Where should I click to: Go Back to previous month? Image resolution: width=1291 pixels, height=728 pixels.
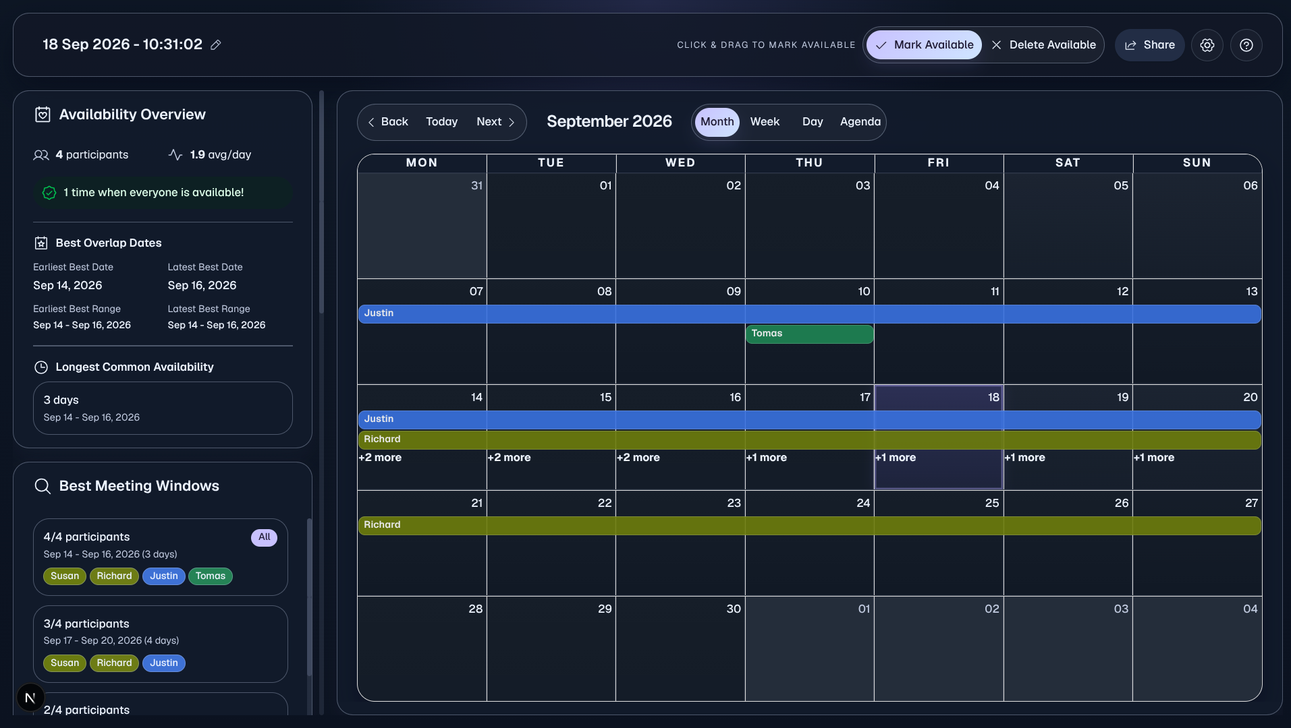click(x=388, y=122)
